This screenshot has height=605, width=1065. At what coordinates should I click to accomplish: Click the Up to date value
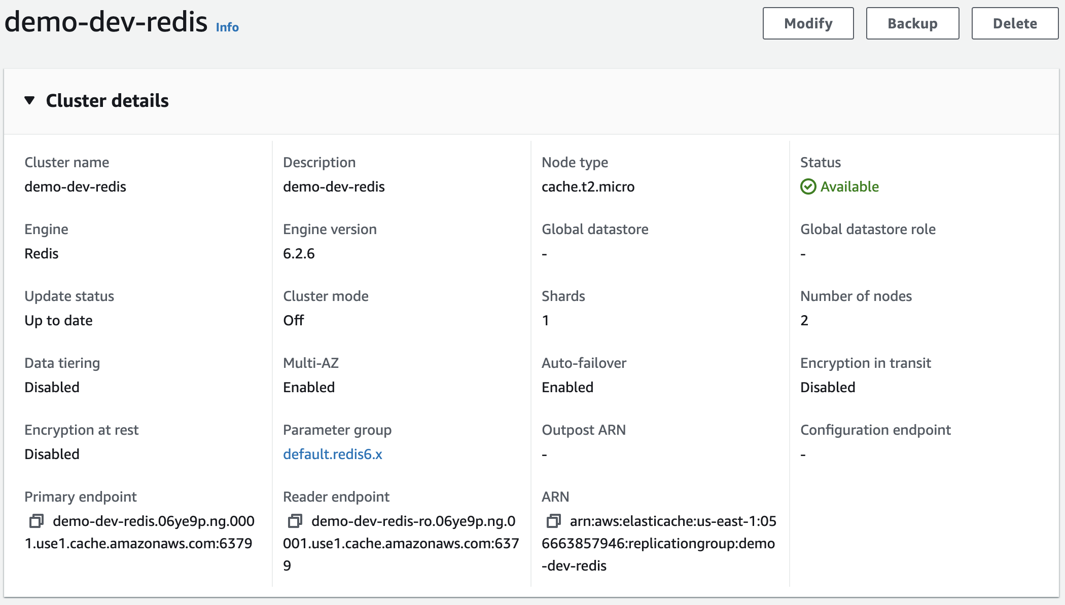[58, 320]
